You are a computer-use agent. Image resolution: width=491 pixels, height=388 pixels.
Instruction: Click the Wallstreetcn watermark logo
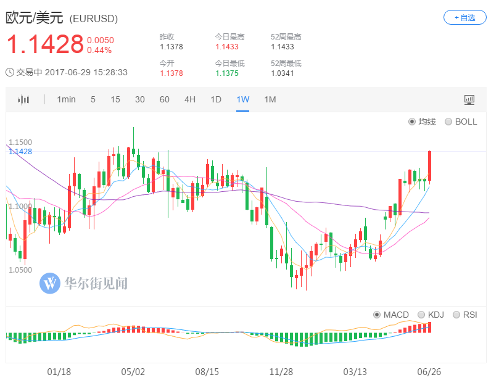pos(83,283)
